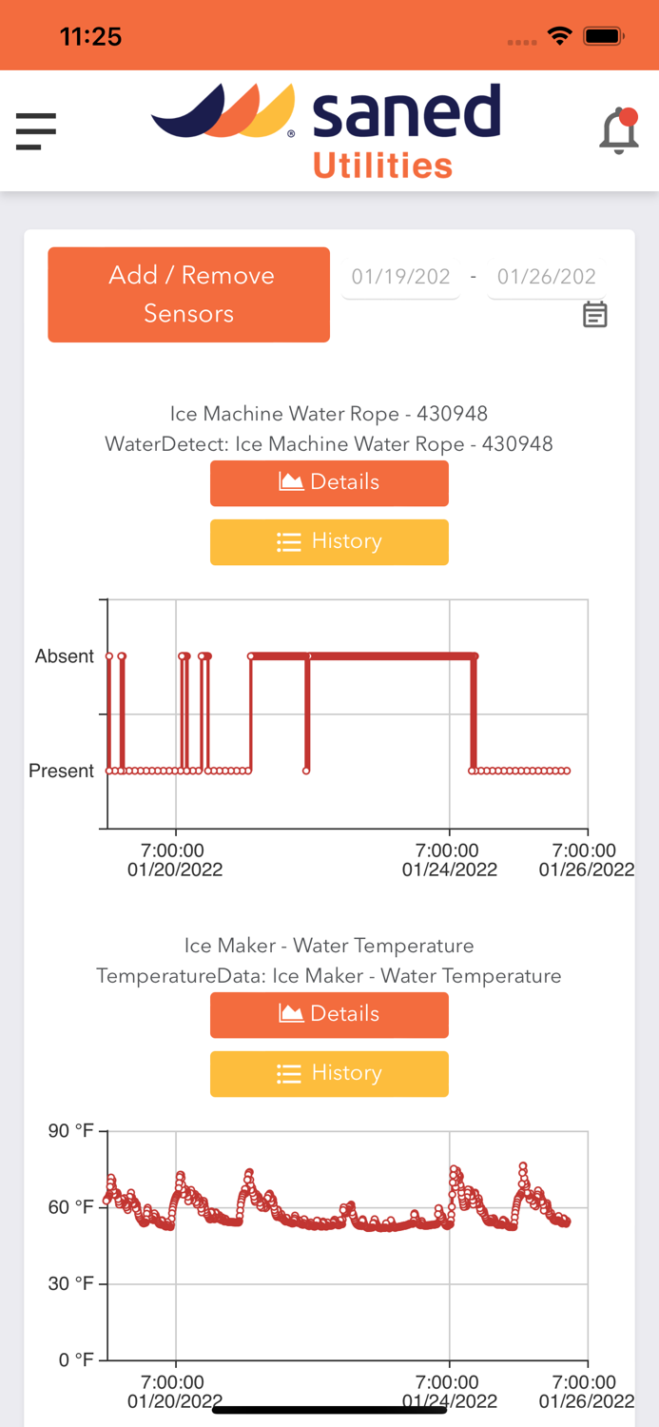Select the Ice Machine Water Rope title
The image size is (659, 1427).
[329, 414]
